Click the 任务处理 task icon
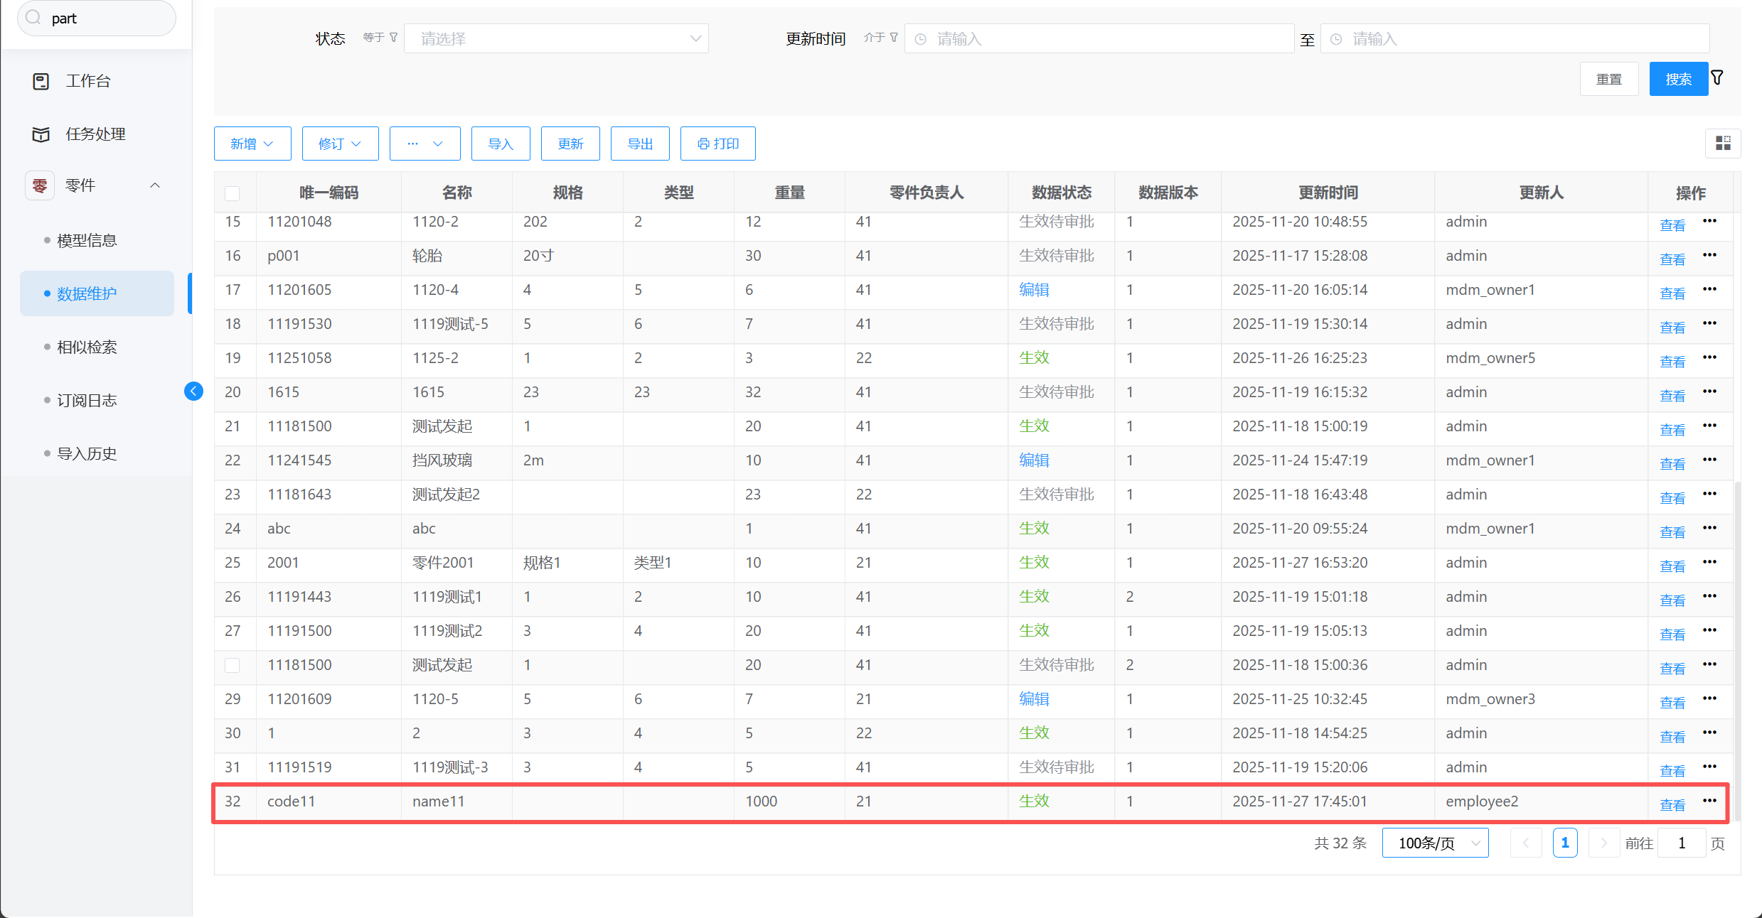 (41, 134)
